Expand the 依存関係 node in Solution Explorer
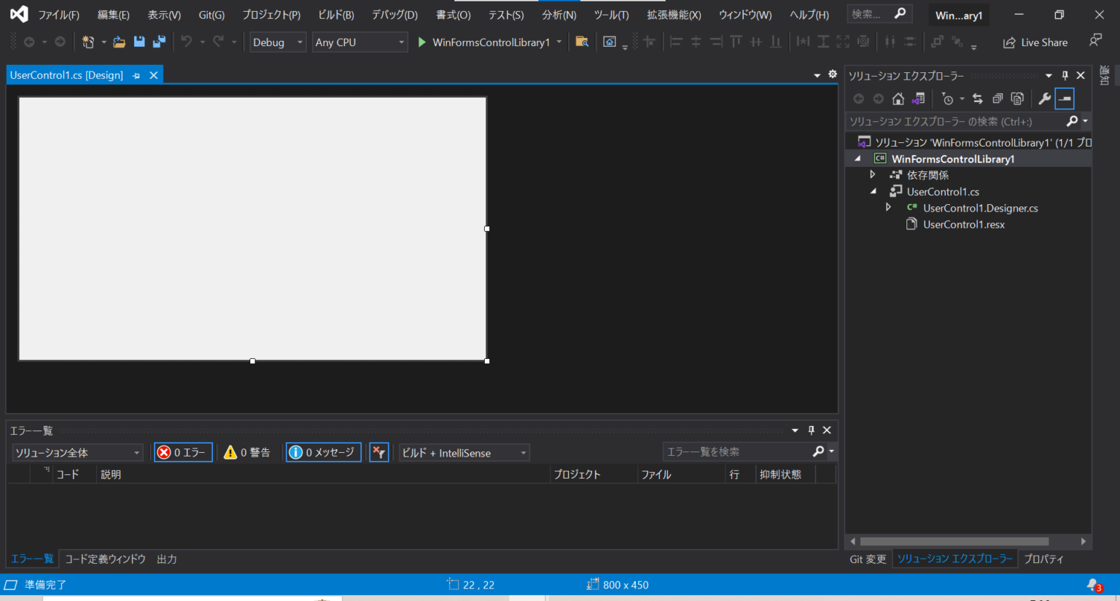Image resolution: width=1120 pixels, height=601 pixels. click(x=873, y=174)
